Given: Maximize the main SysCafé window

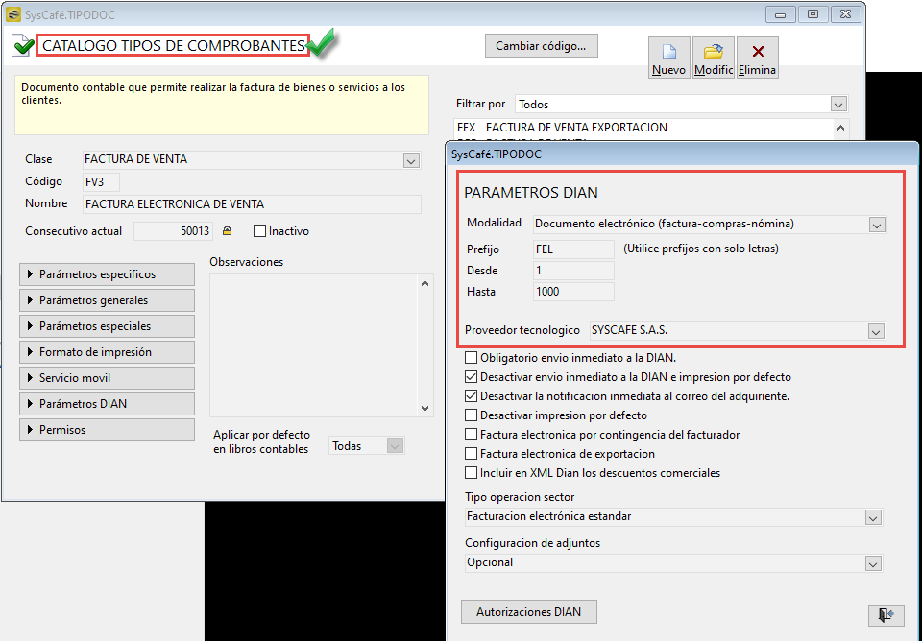Looking at the screenshot, I should pos(813,14).
